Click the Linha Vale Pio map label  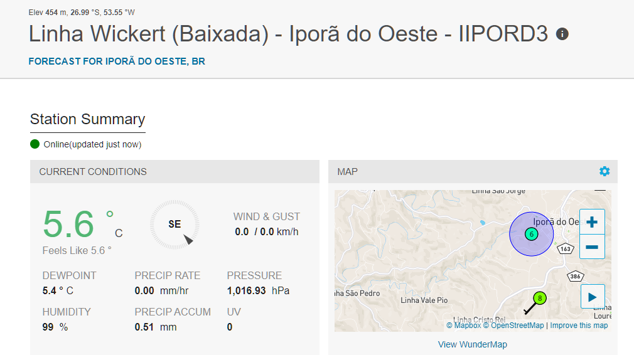click(424, 300)
